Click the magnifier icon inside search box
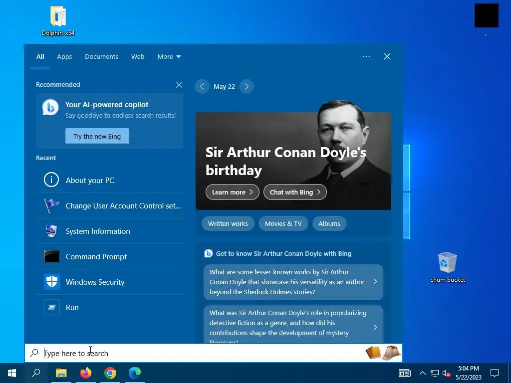511x383 pixels. tap(34, 353)
